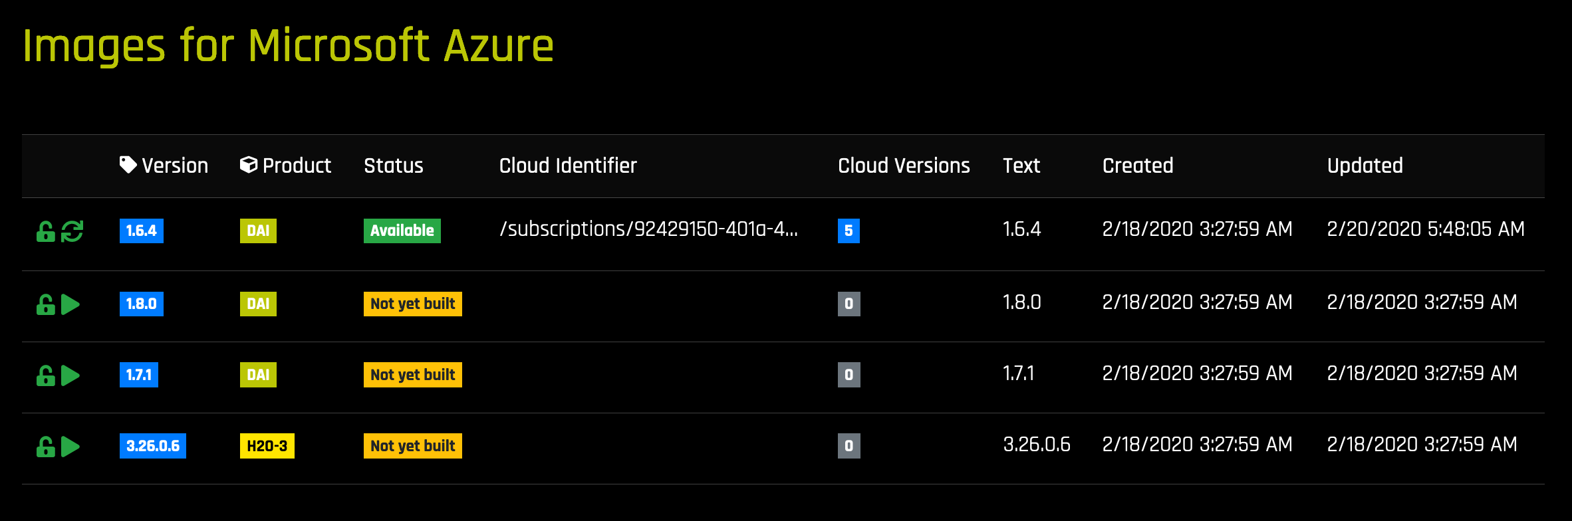Click the green Available status badge
The height and width of the screenshot is (521, 1572).
pos(402,231)
